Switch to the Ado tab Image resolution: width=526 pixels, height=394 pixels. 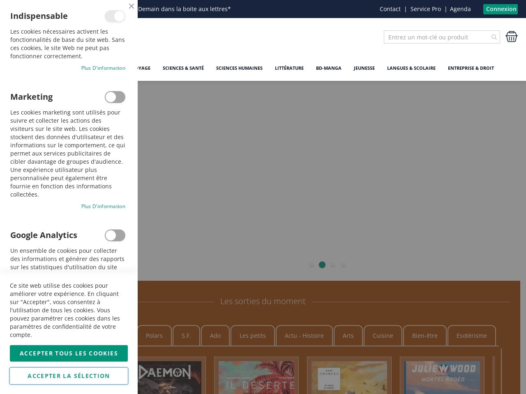215,336
